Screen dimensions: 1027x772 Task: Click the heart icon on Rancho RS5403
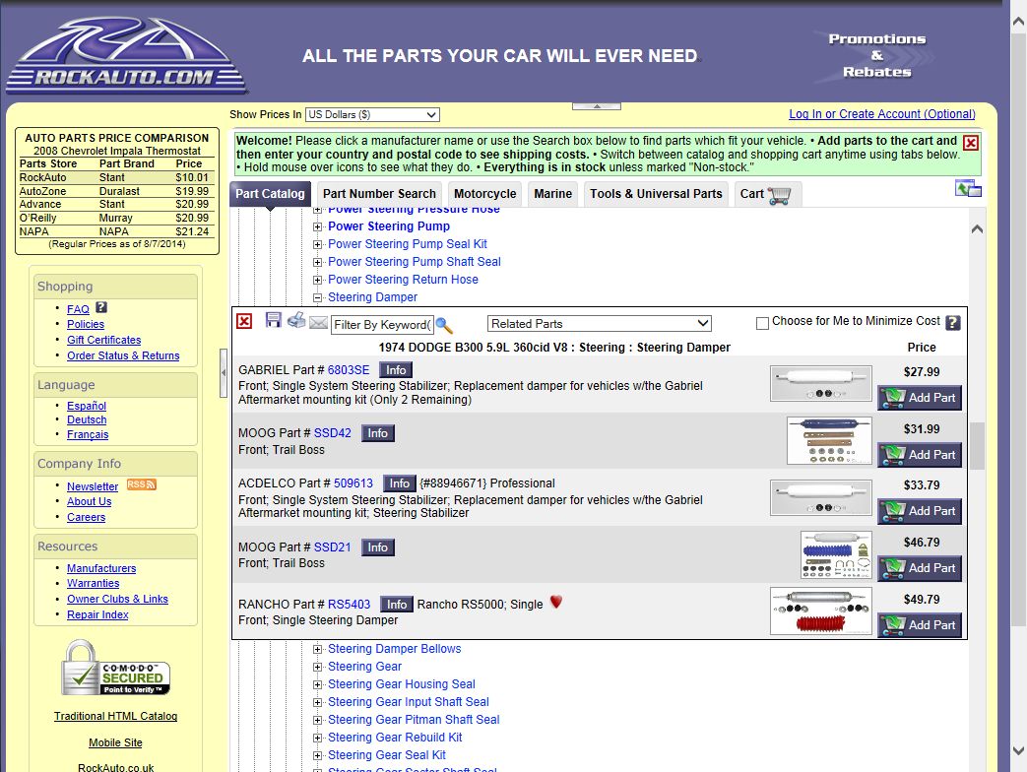[x=556, y=601]
